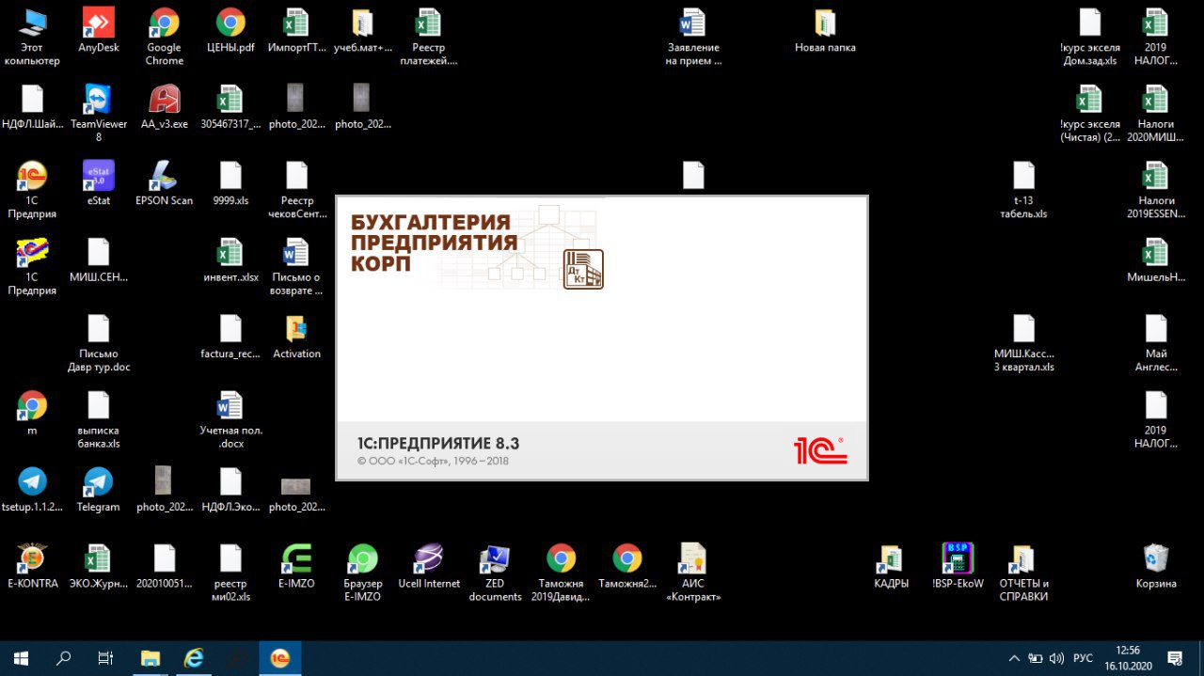Open the Windows Start menu
Viewport: 1204px width, 676px height.
pos(21,658)
